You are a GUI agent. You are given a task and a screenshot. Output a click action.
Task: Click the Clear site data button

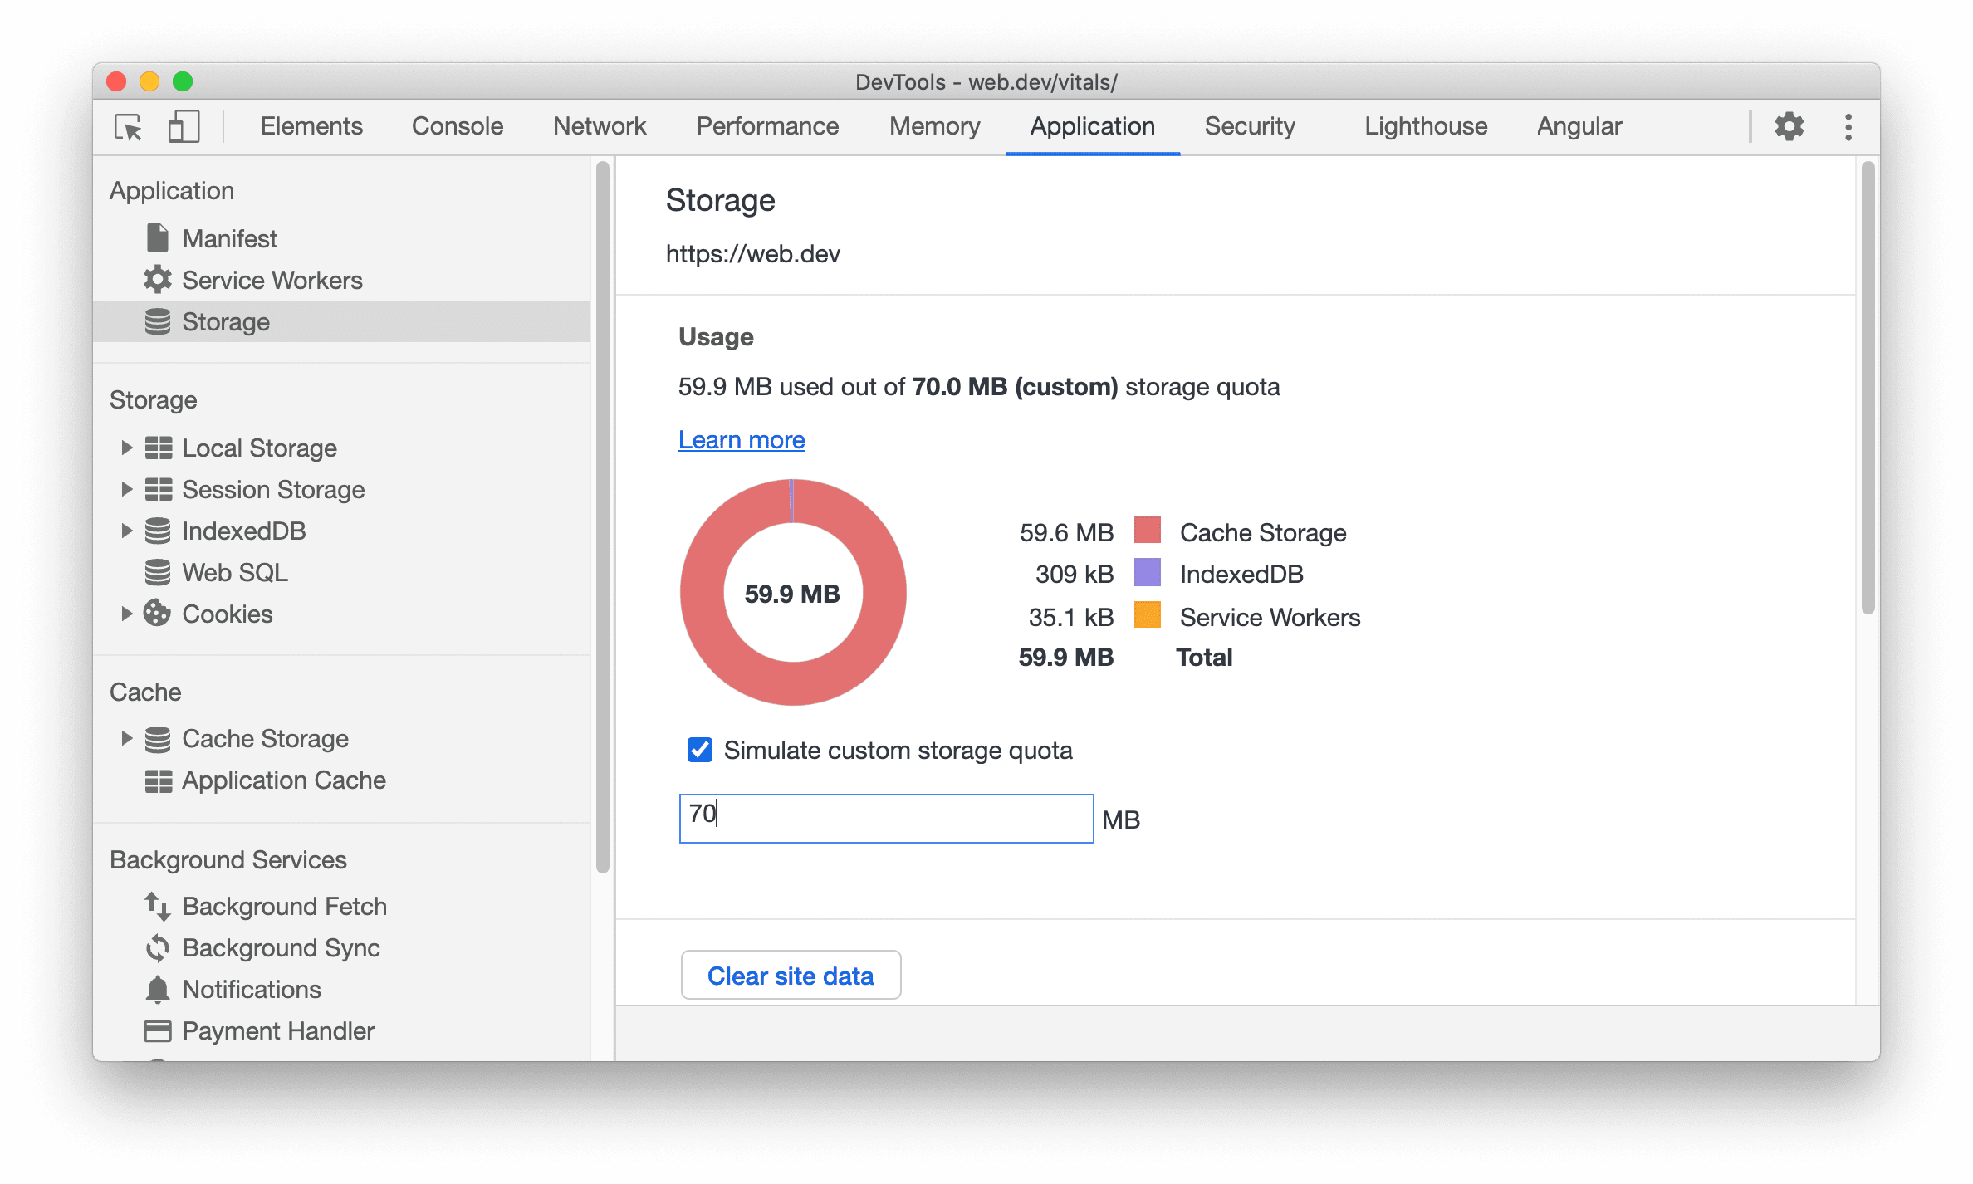792,976
